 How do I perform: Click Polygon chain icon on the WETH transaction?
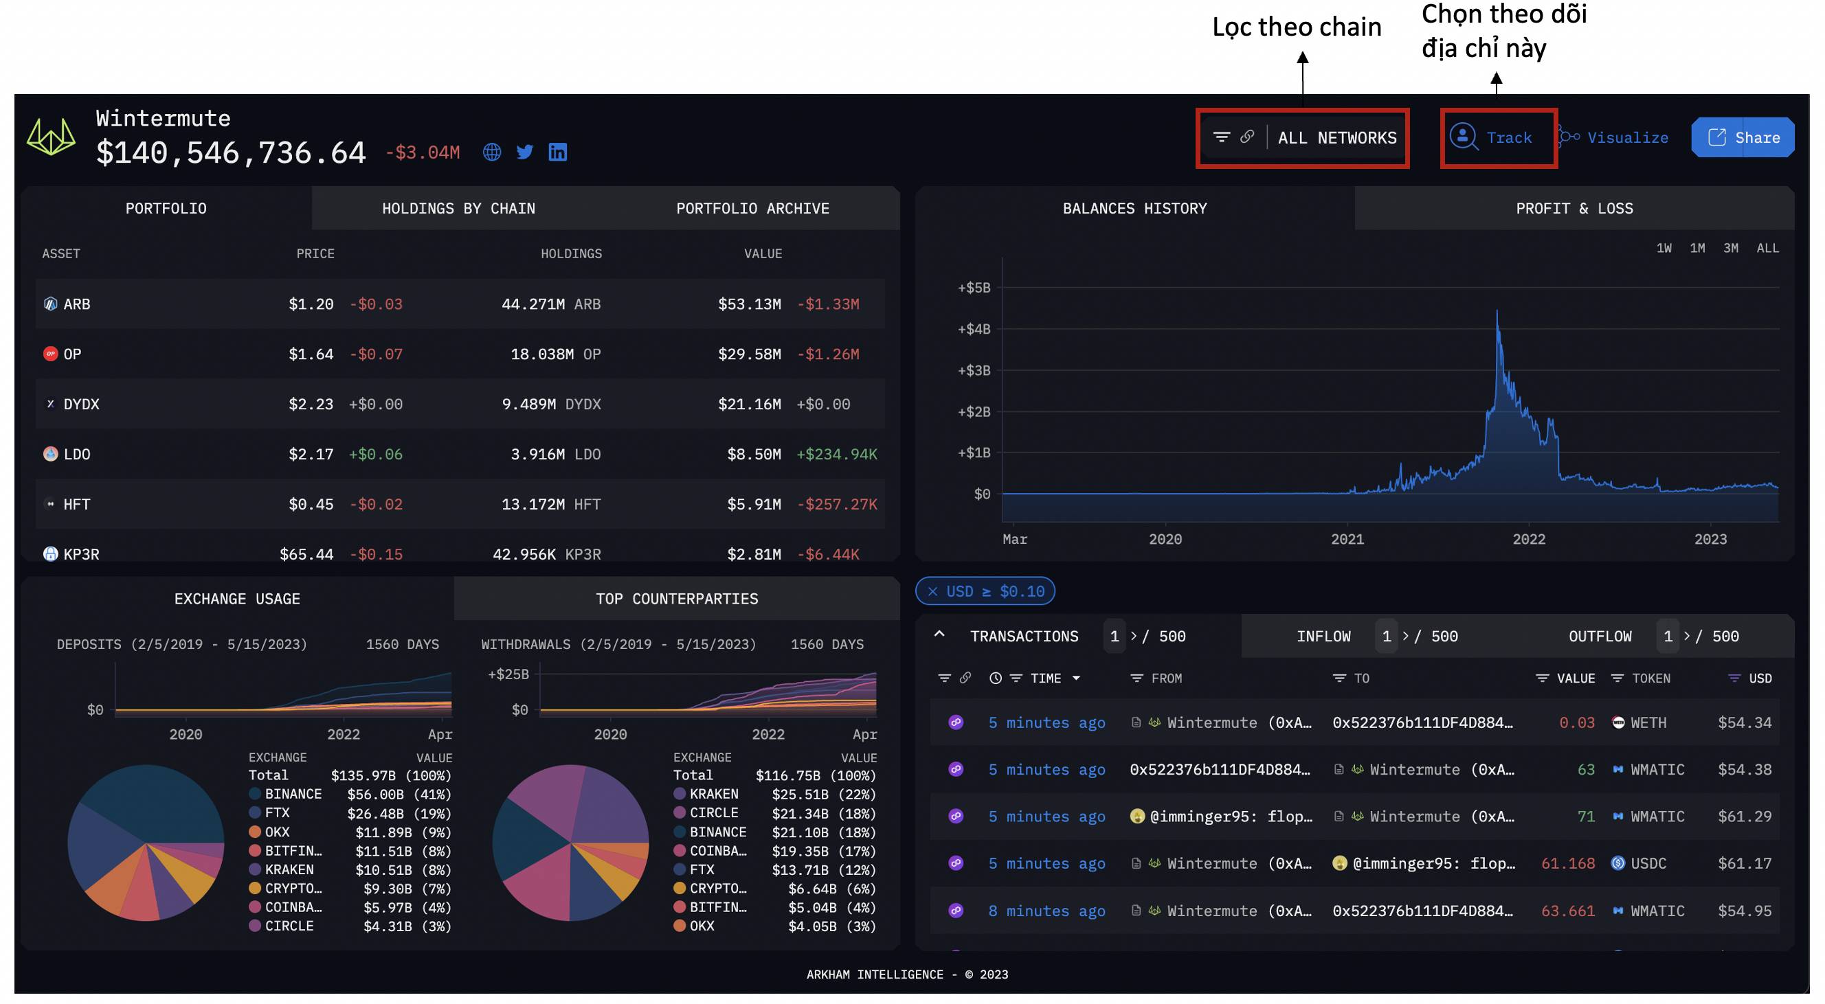[956, 723]
